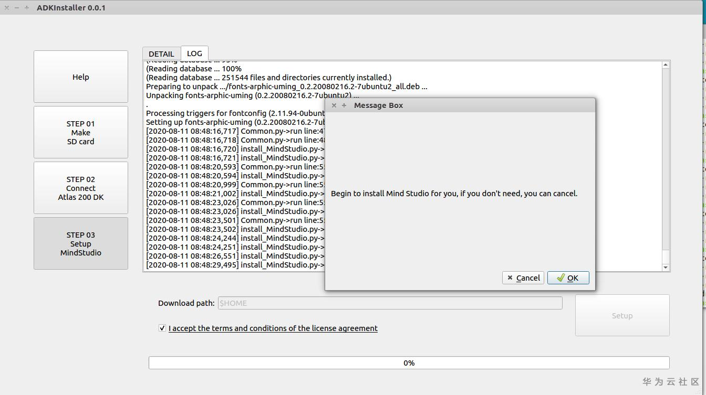Viewport: 706px width, 395px height.
Task: Select the log entry timestamped 08:48:23,502
Action: (x=235, y=229)
